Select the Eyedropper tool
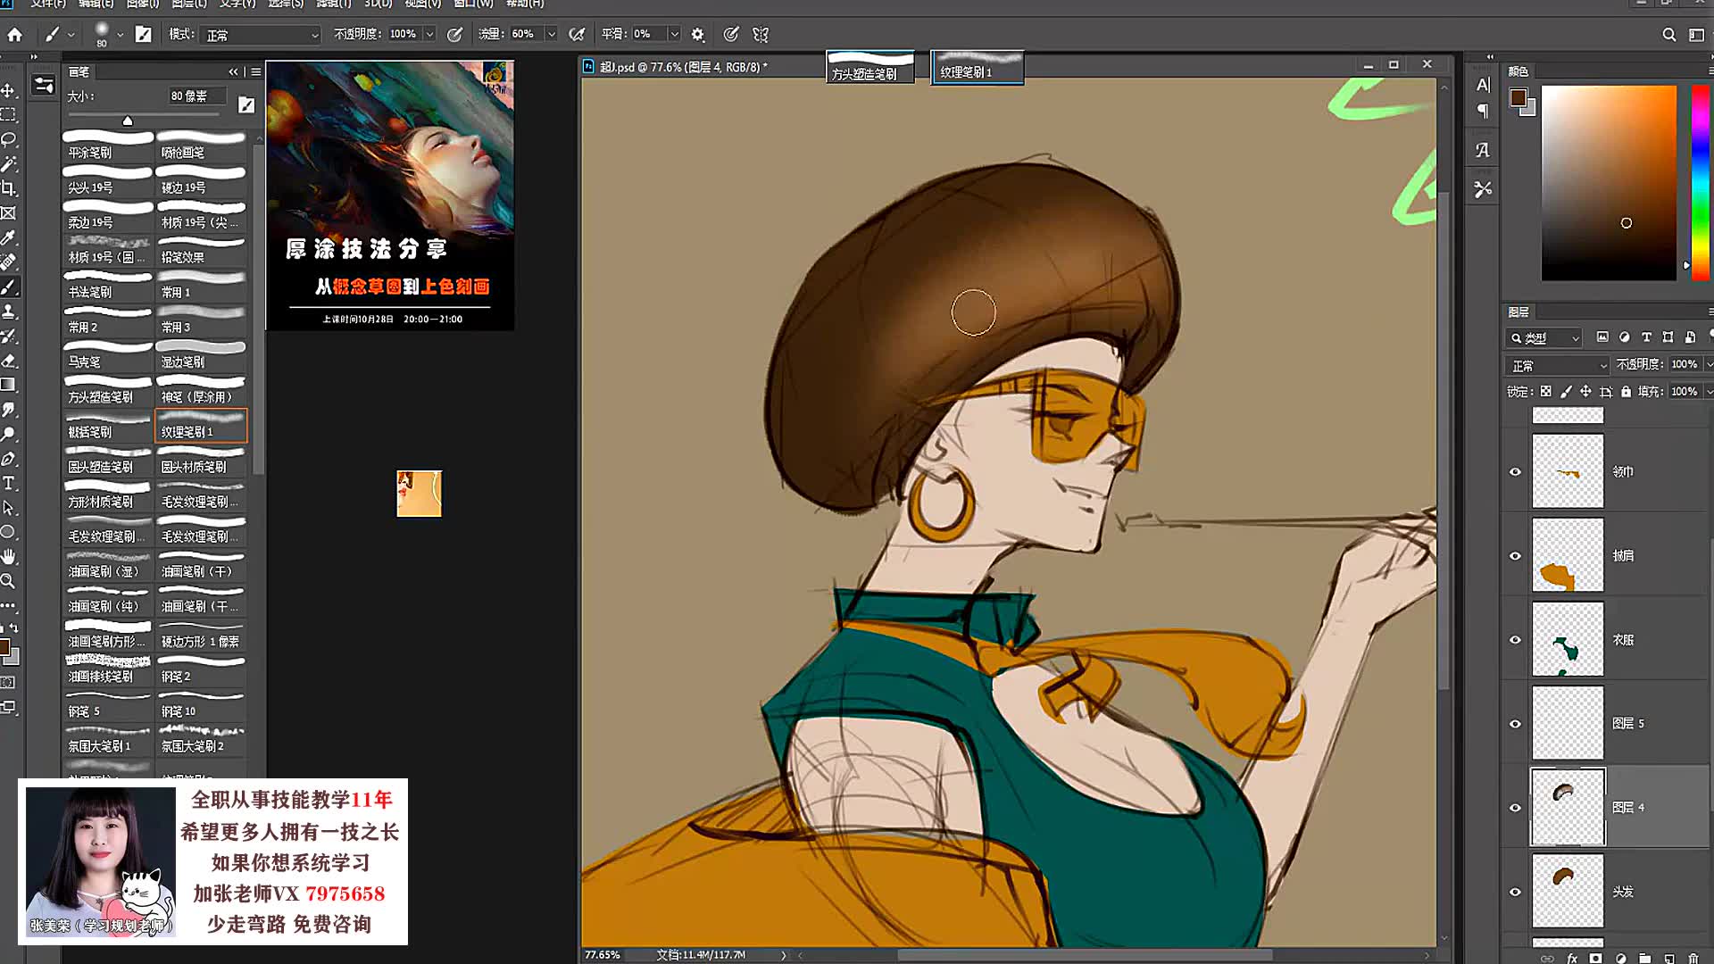1714x964 pixels. 8,237
